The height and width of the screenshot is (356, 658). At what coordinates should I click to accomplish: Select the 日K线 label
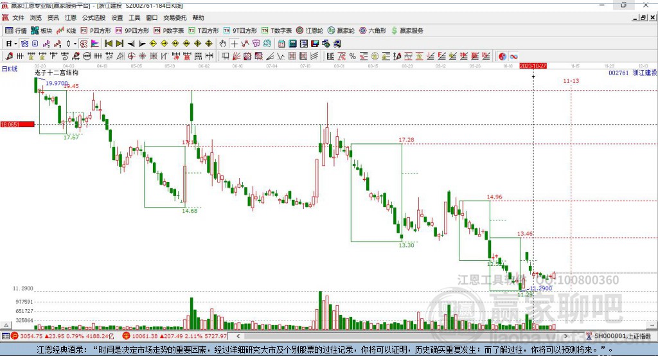10,69
